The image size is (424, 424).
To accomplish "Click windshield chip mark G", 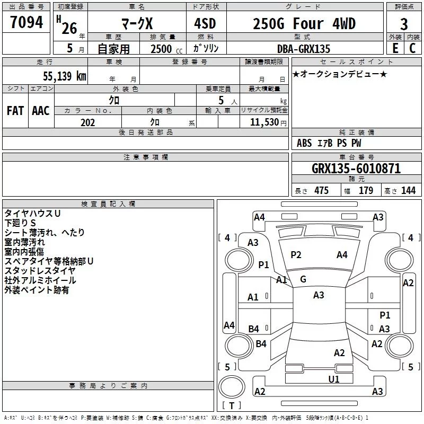I will pyautogui.click(x=303, y=279).
